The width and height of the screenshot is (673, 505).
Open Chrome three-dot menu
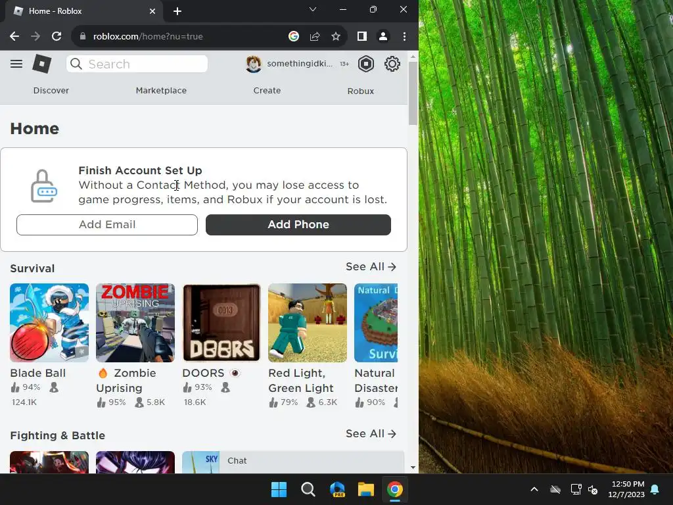[404, 37]
